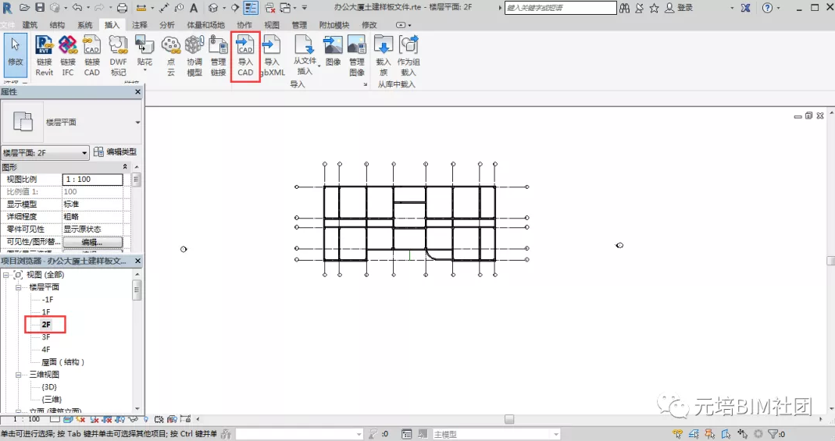Toggle thin lines icon in quick access toolbar
The height and width of the screenshot is (441, 835).
[251, 8]
